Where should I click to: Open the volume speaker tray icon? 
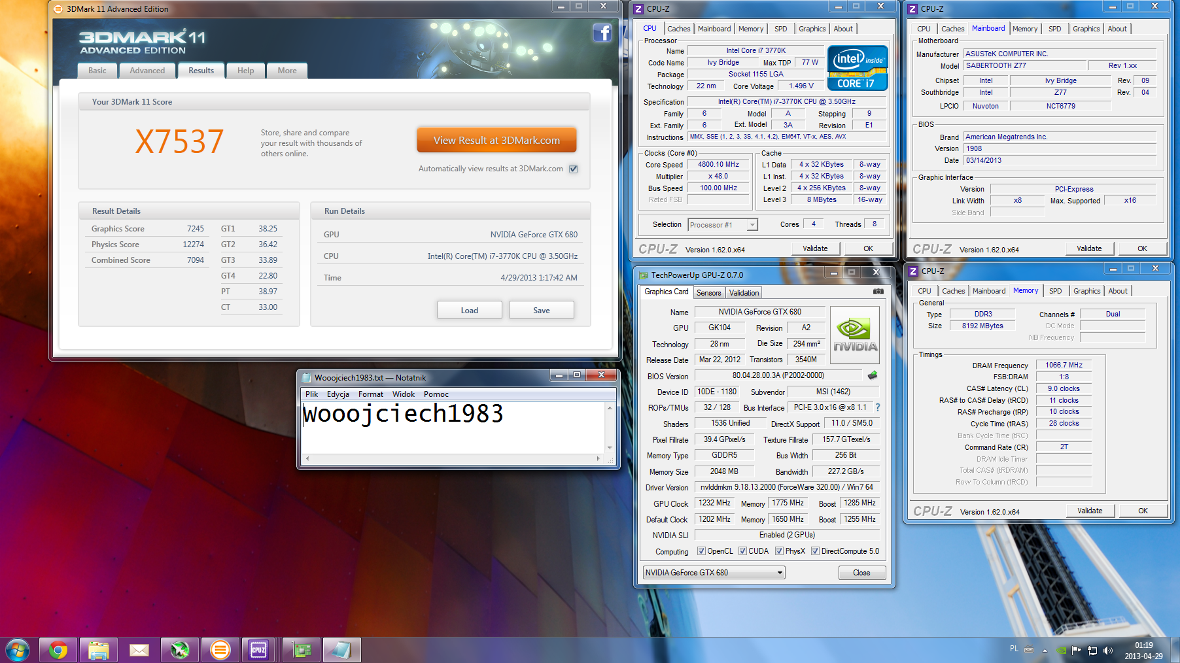coord(1107,651)
